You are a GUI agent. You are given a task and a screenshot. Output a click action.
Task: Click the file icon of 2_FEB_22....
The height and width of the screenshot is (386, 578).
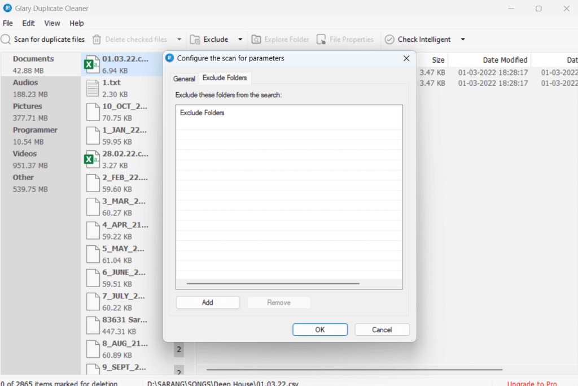tap(93, 183)
